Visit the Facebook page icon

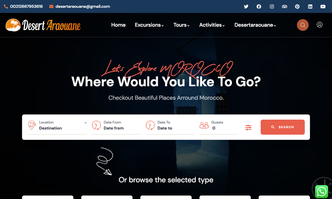pos(259,7)
